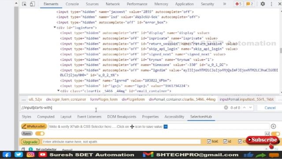
Task: Toggle the switch at the right of Axes row
Action: click(x=275, y=133)
